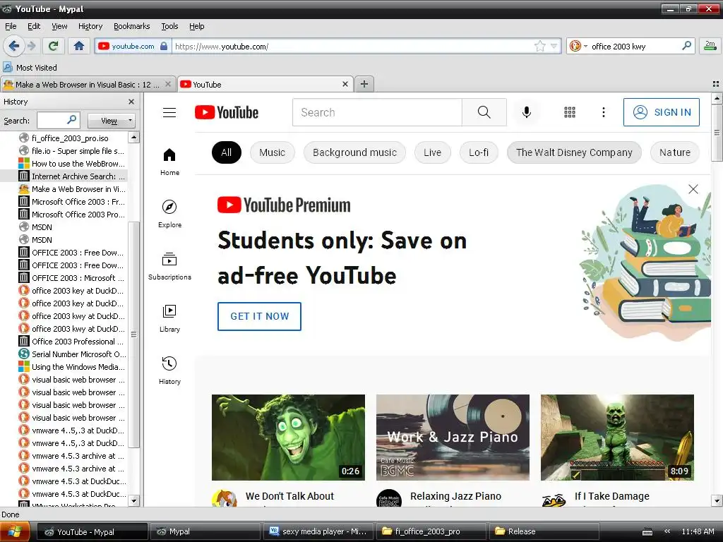Viewport: 723px width, 542px height.
Task: Go back with the browser Back arrow
Action: pyautogui.click(x=13, y=46)
